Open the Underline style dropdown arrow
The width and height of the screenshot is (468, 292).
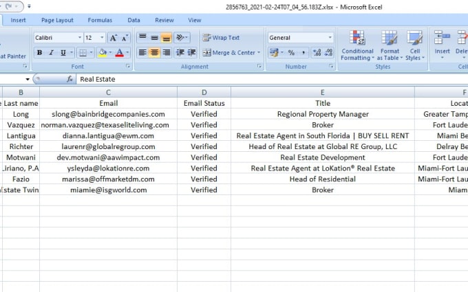[72, 53]
